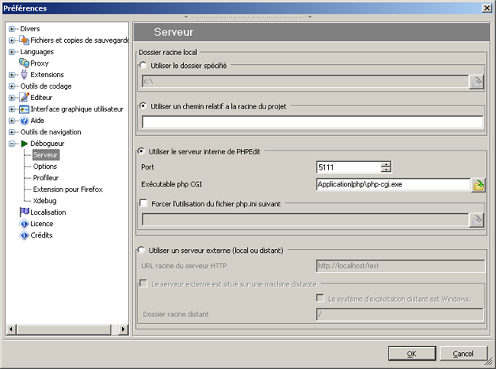Increase the Port value with up arrow
496x369 pixels.
tap(386, 164)
